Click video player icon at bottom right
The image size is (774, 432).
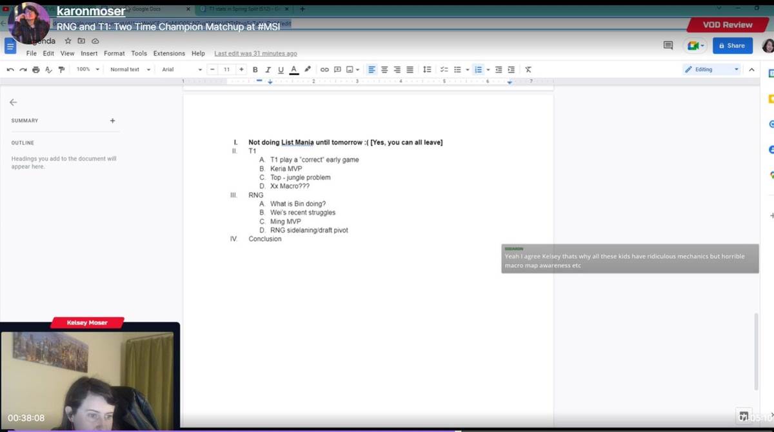(743, 416)
